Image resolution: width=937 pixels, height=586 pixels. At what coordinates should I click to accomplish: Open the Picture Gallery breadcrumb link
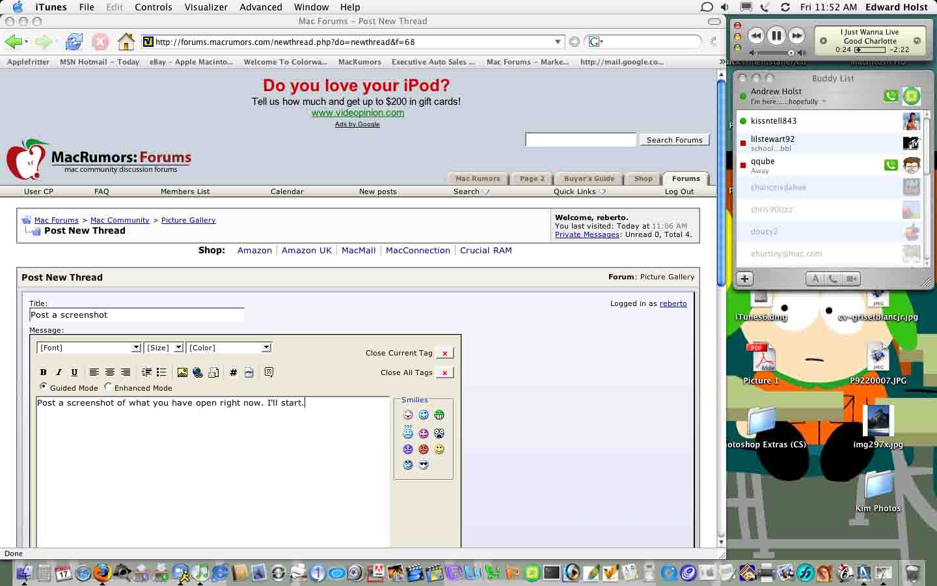188,220
